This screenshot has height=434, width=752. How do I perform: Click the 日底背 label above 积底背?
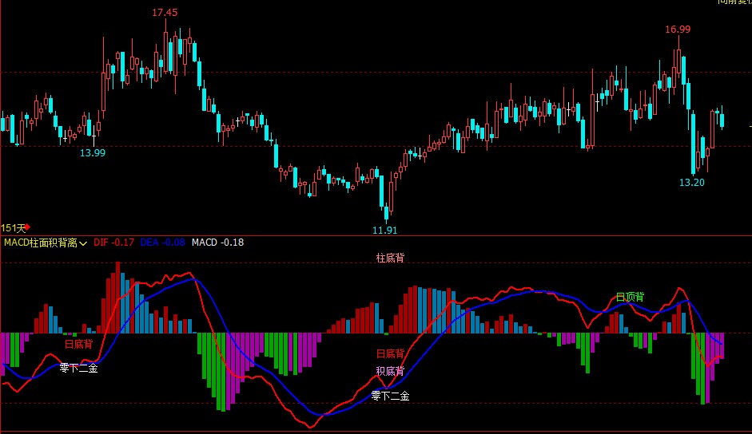(x=390, y=353)
